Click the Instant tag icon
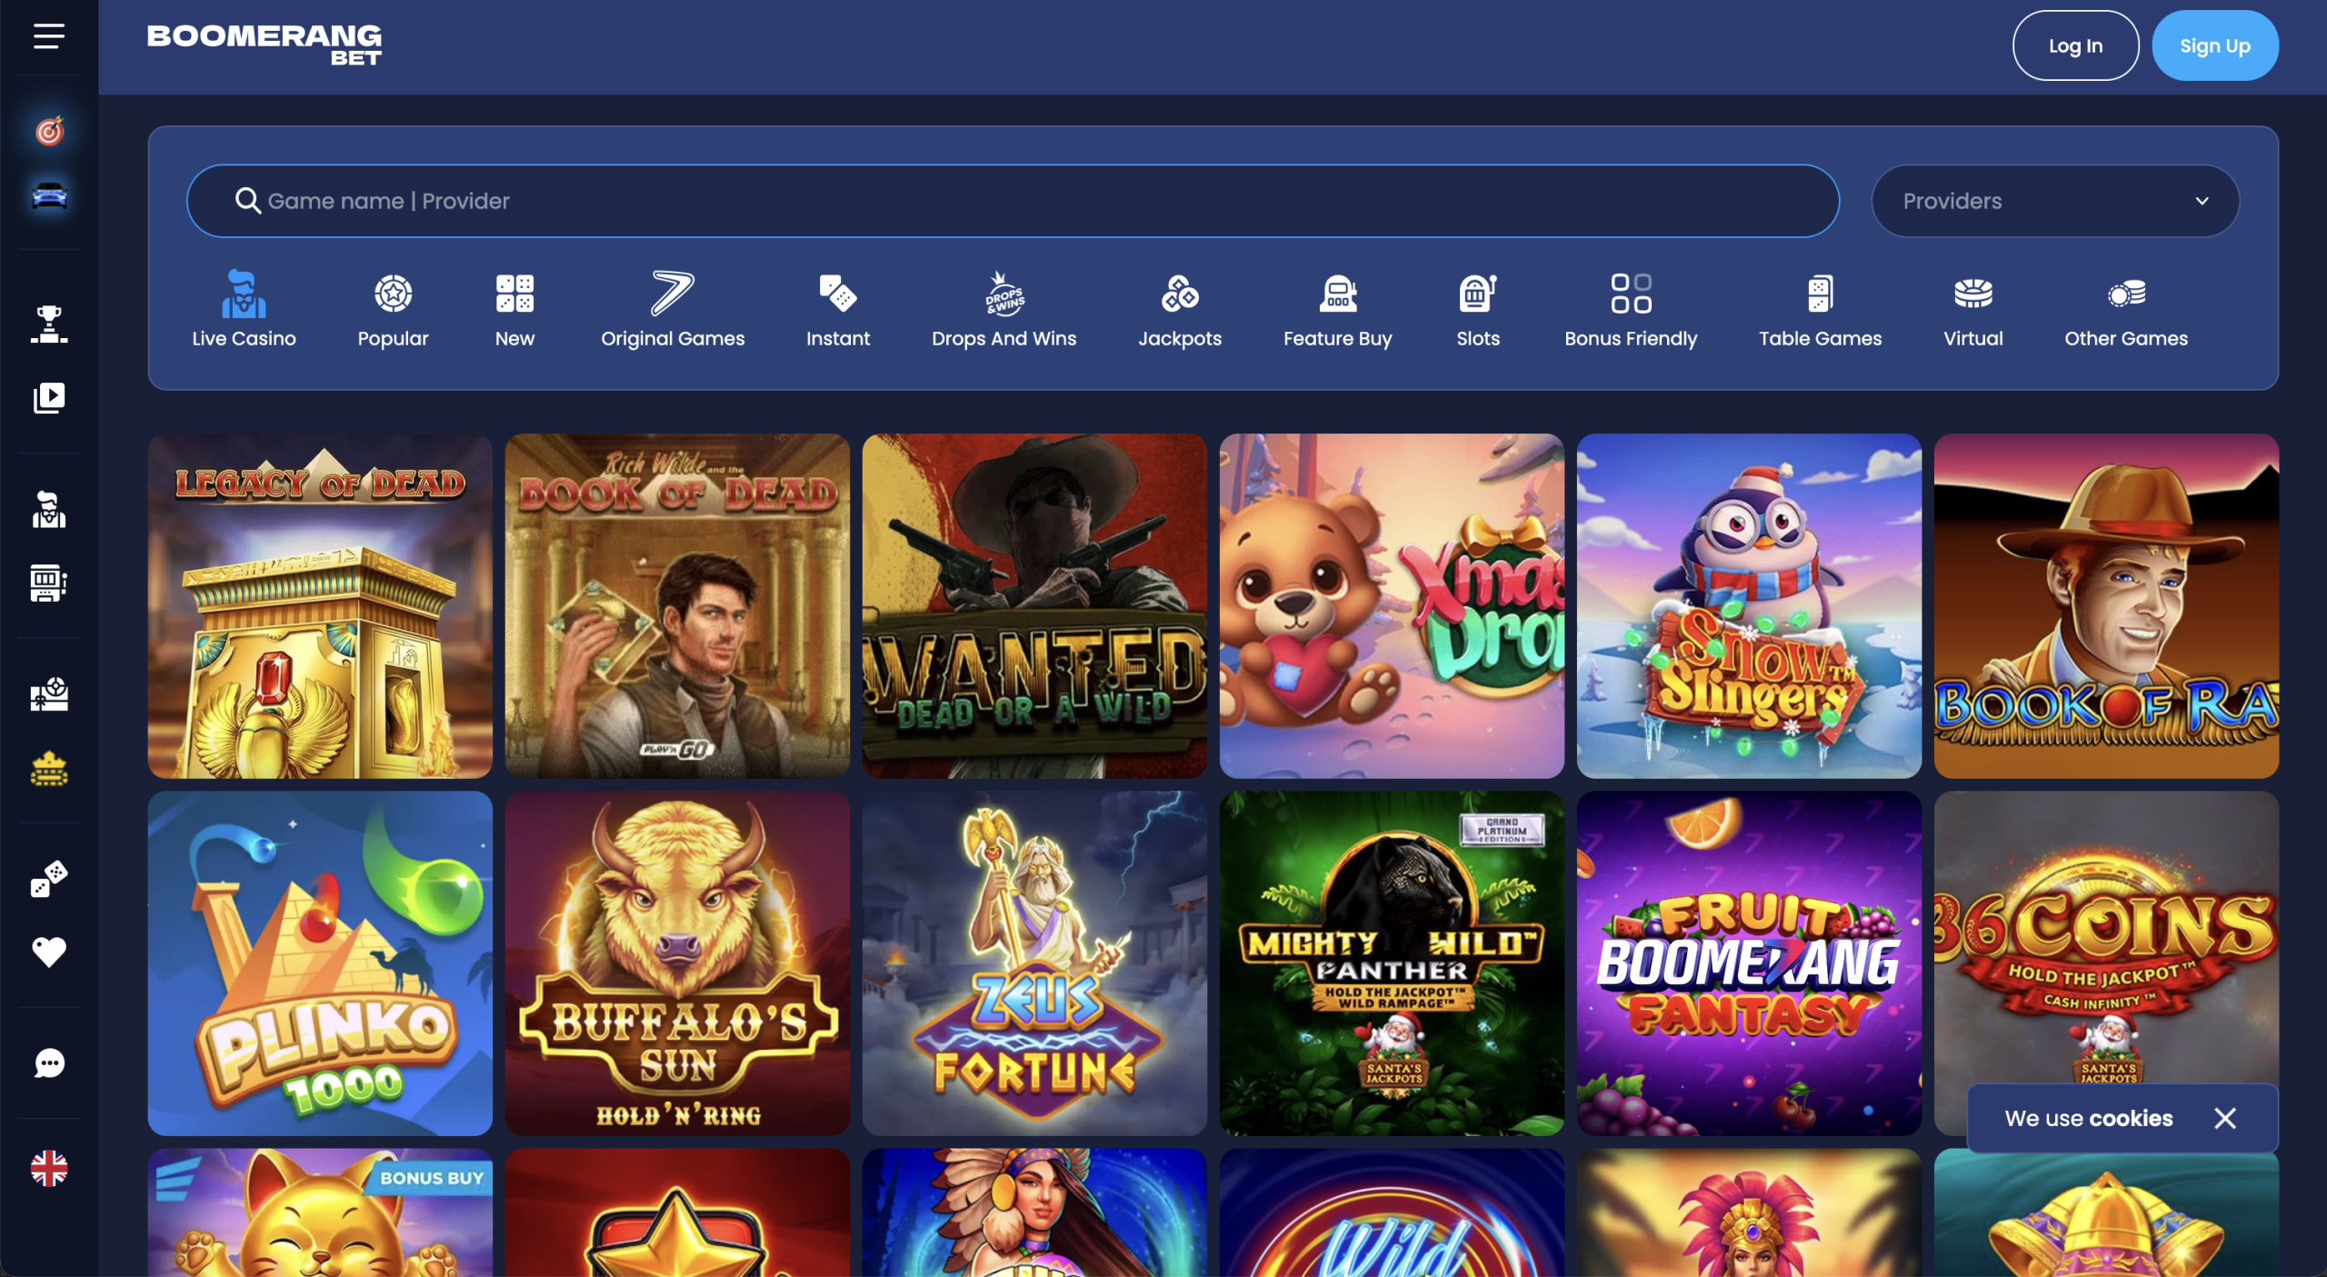 [x=837, y=294]
